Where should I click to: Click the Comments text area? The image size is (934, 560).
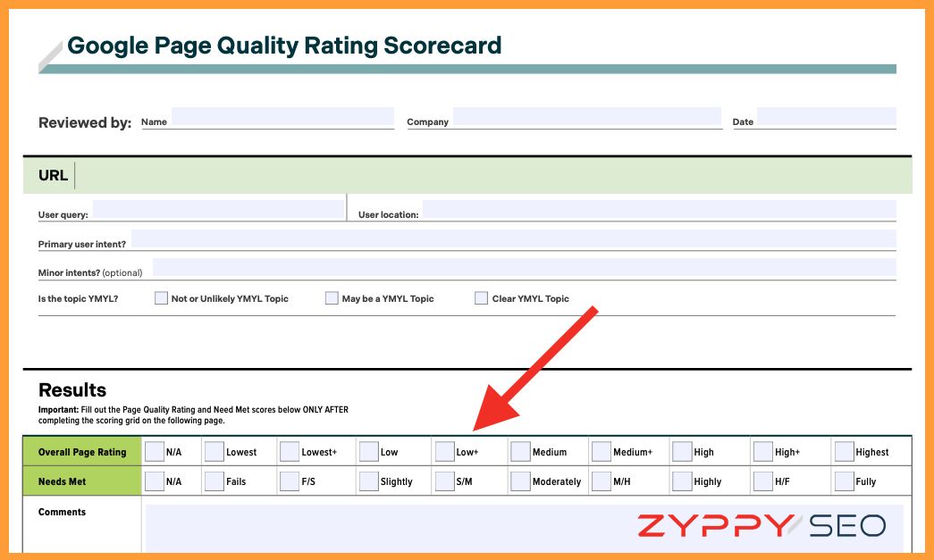[524, 529]
